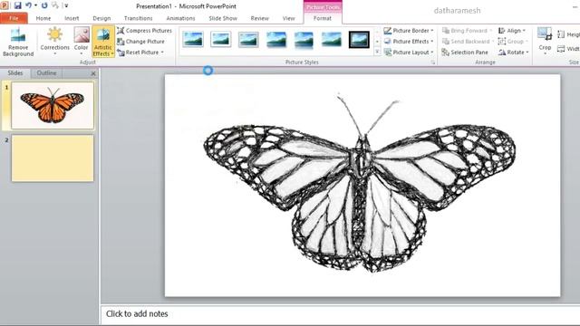580x326 pixels.
Task: Expand the Reset Picture dropdown arrow
Action: click(x=162, y=53)
